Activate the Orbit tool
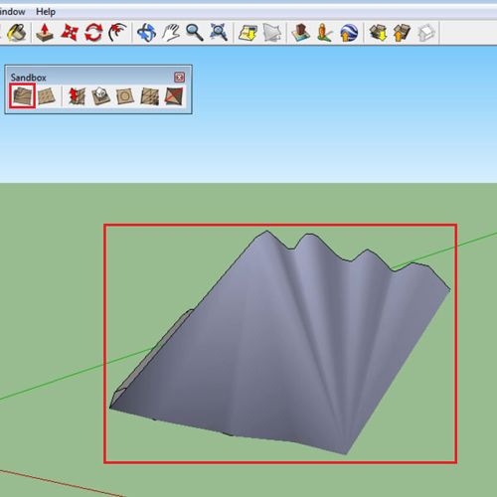497x497 pixels. tap(146, 33)
